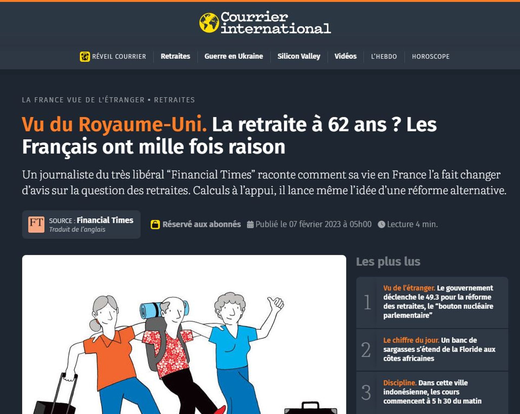Click the clock icon next to Lecture 4 min
The width and height of the screenshot is (520, 414).
(381, 224)
